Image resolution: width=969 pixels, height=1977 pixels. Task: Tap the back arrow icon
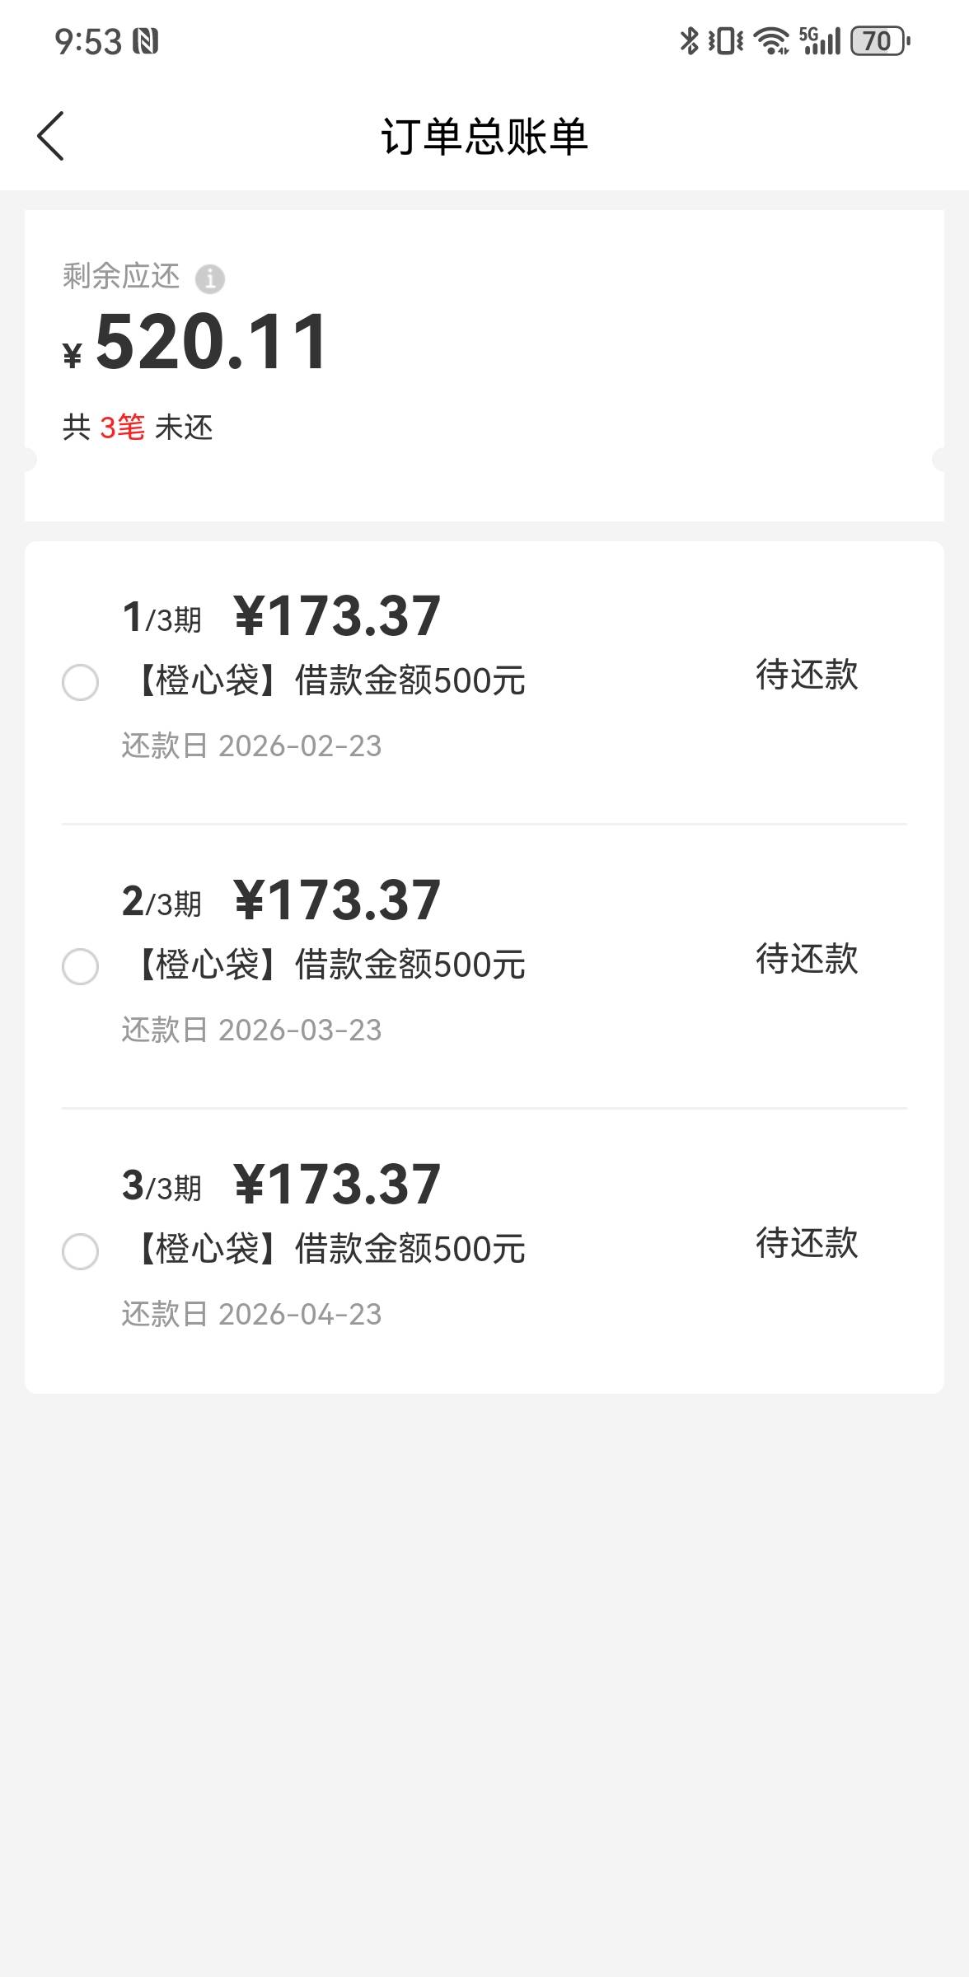(x=51, y=136)
